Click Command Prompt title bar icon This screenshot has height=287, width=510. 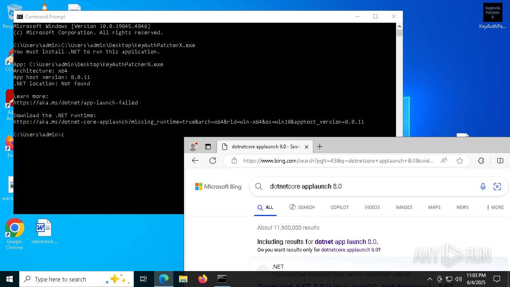pyautogui.click(x=20, y=16)
